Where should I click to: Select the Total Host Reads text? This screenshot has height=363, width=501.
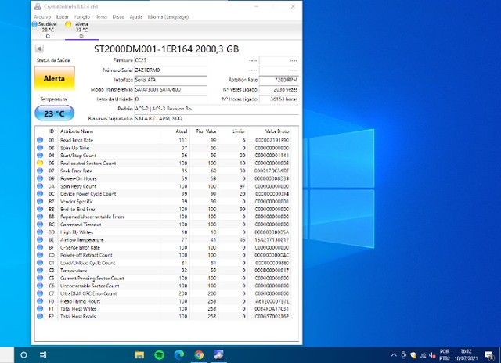78,316
